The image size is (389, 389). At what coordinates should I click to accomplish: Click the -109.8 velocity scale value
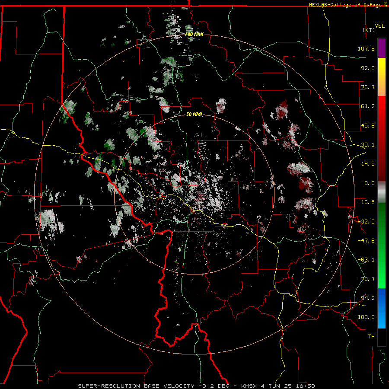coord(364,317)
